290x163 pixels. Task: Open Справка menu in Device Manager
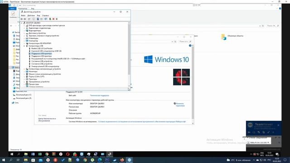click(45, 15)
